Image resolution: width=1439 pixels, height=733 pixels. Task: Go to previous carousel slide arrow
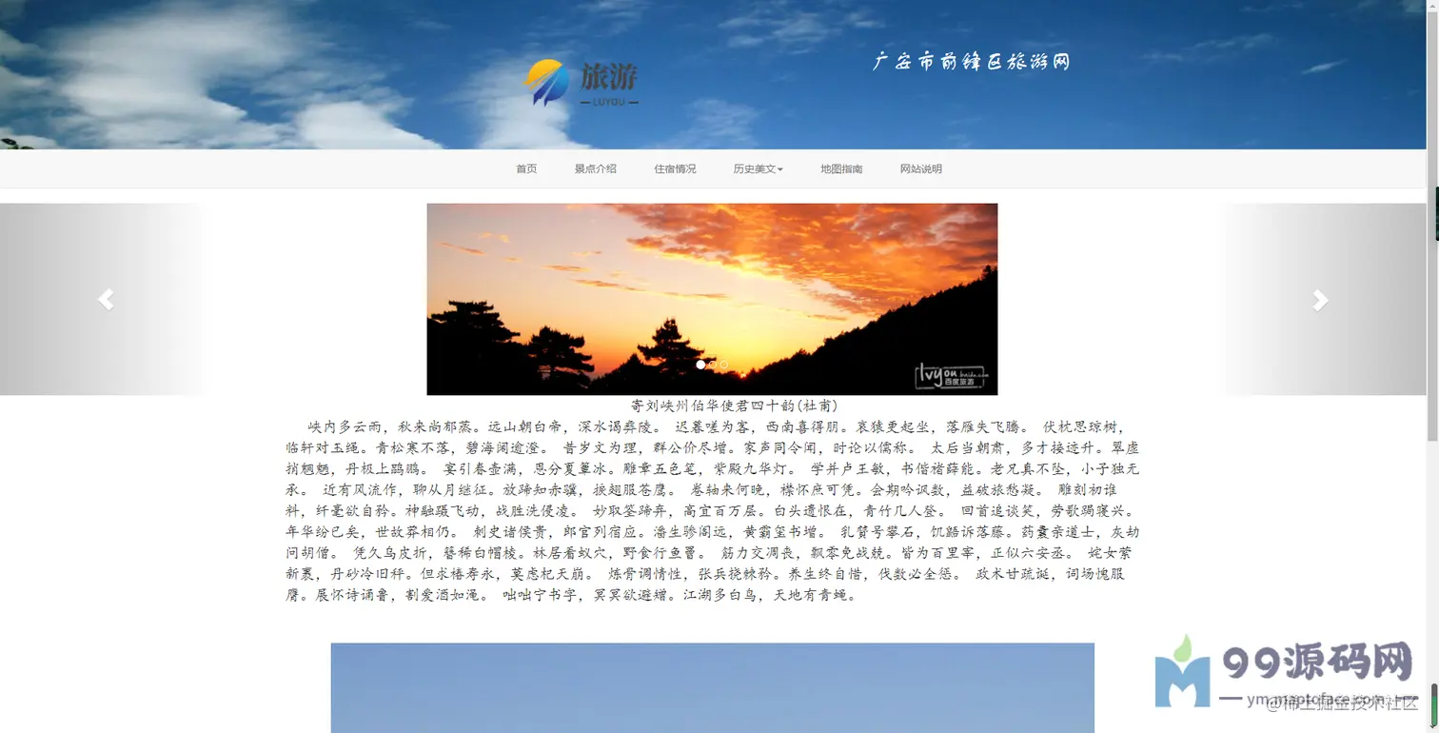106,299
